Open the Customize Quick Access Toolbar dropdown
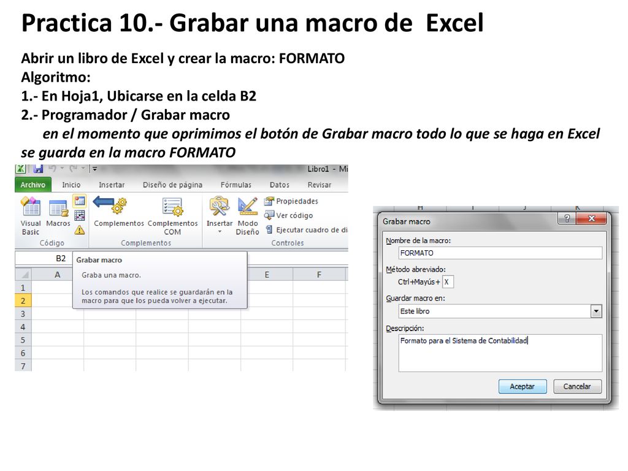 (x=95, y=169)
